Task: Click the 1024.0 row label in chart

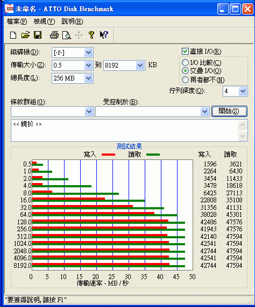Action: [x=23, y=244]
